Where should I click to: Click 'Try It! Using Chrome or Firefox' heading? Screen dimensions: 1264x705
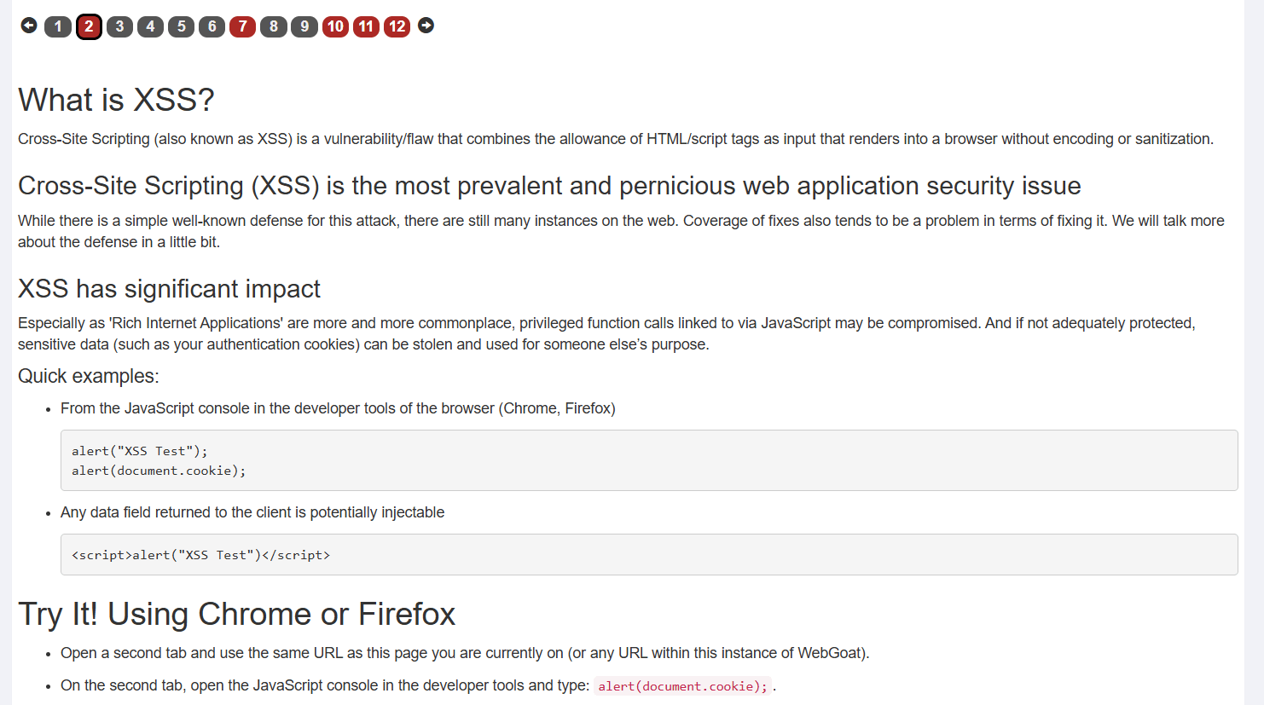(x=237, y=614)
